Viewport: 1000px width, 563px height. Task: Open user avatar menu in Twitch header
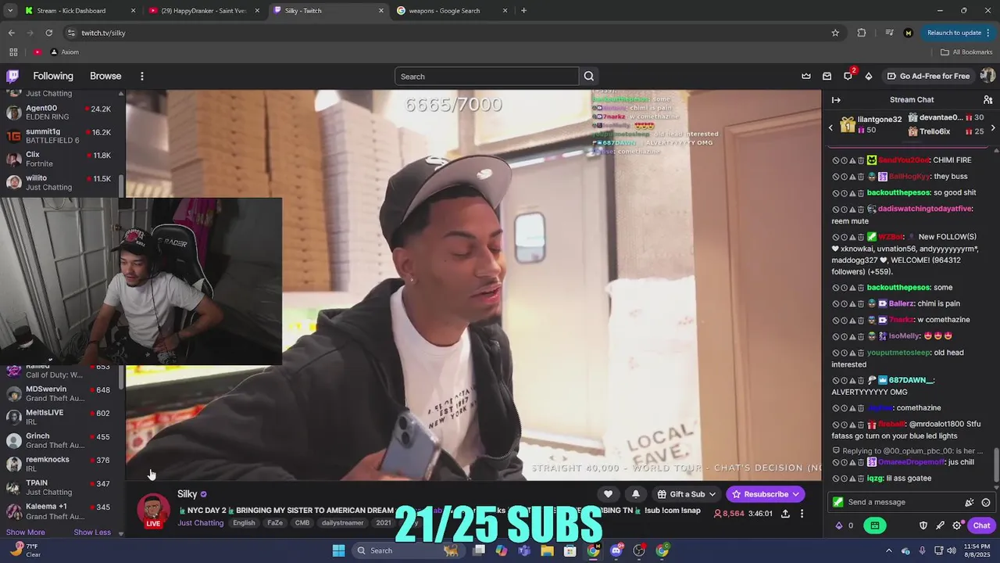pos(987,76)
